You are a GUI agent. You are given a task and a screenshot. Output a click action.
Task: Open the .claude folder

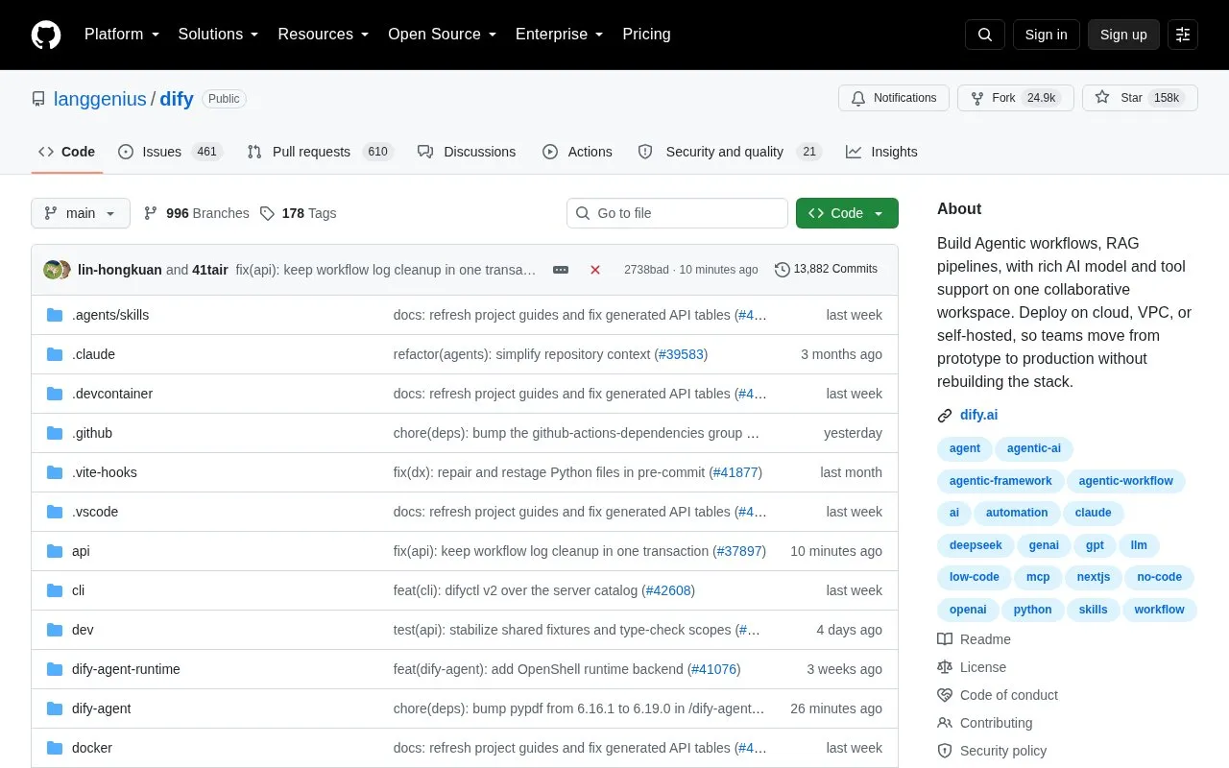click(x=93, y=354)
